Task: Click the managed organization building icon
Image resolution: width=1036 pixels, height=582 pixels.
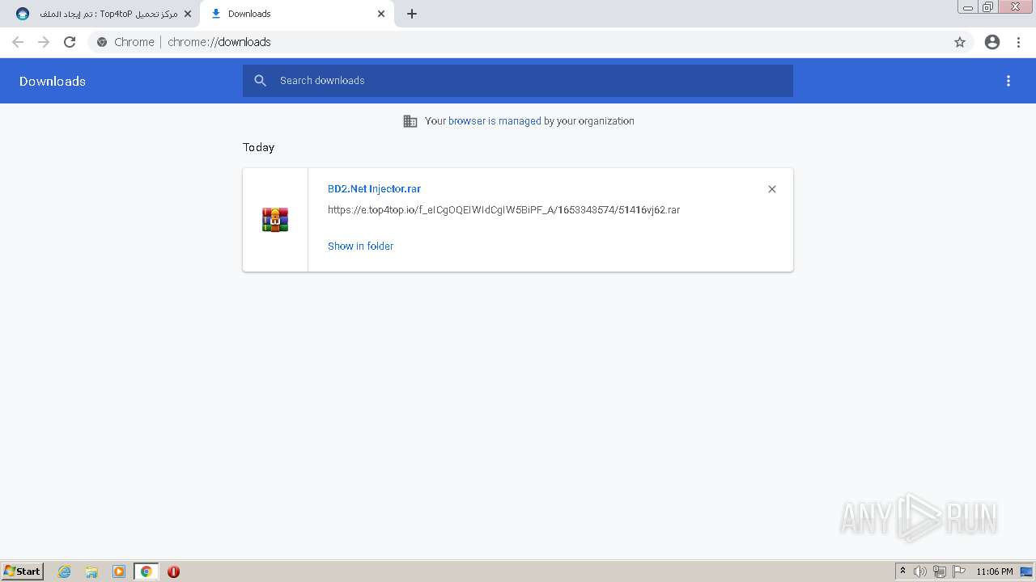Action: coord(410,121)
